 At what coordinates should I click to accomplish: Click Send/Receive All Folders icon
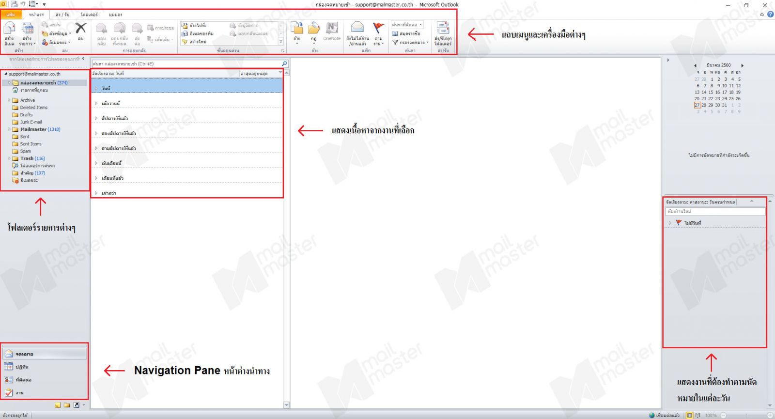[x=443, y=28]
